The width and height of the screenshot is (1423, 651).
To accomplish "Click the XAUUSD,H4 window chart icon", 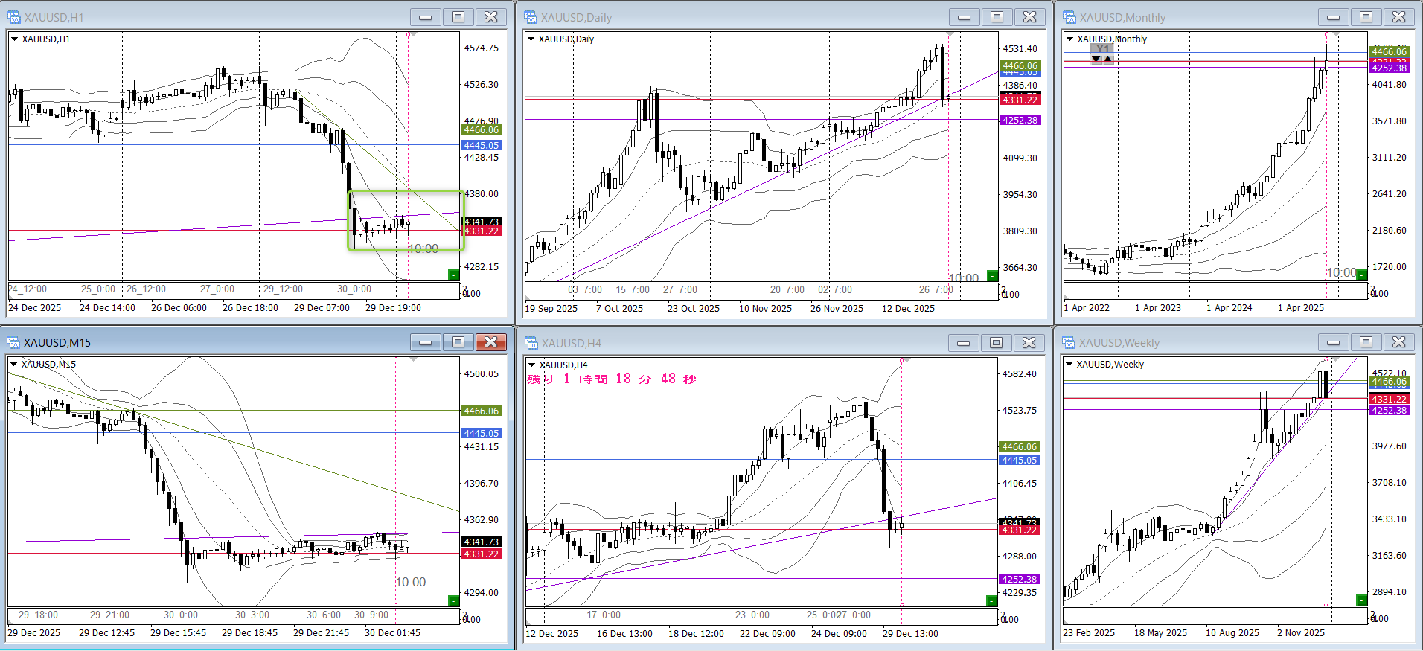I will (531, 343).
